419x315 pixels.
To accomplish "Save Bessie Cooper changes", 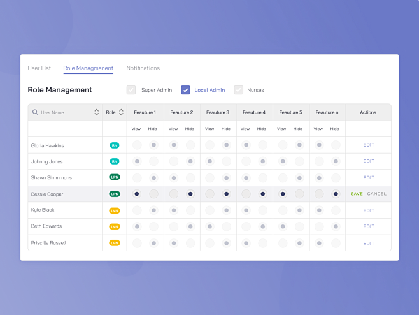I will (357, 194).
